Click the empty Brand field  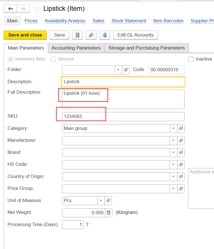click(x=116, y=153)
